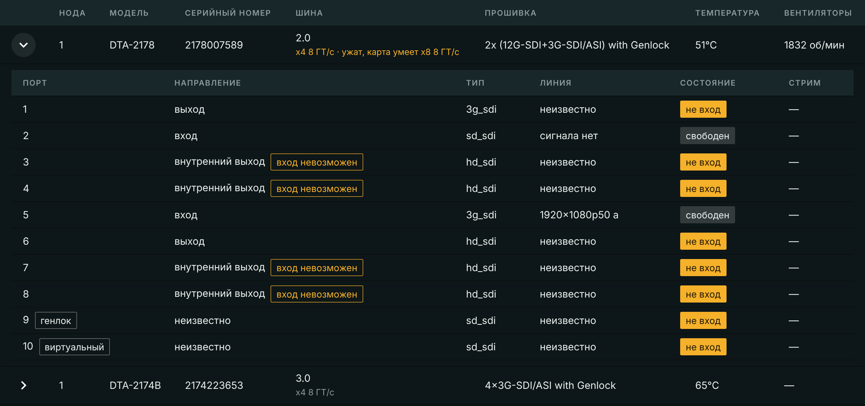The width and height of the screenshot is (865, 406).
Task: Collapse the DTA-2178 card row
Action: pos(24,45)
